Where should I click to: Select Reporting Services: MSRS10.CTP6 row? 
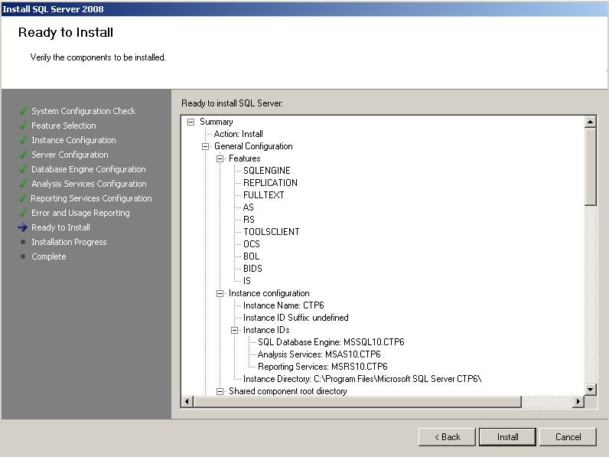pyautogui.click(x=322, y=367)
